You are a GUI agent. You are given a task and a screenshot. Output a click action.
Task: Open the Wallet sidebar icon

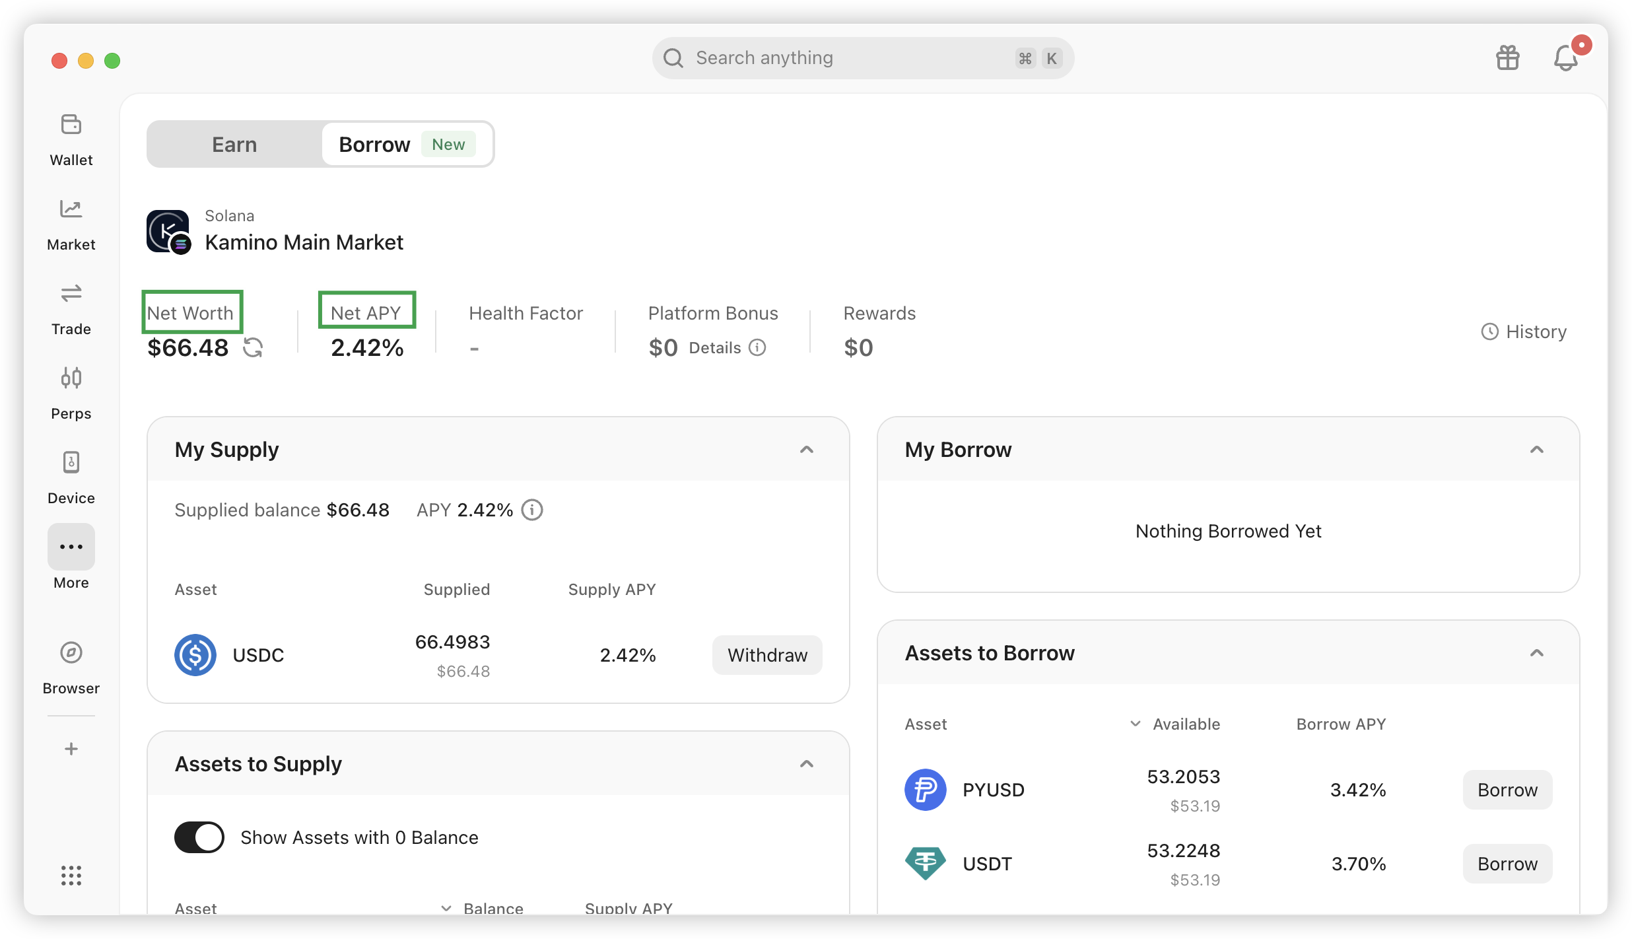[x=71, y=124]
